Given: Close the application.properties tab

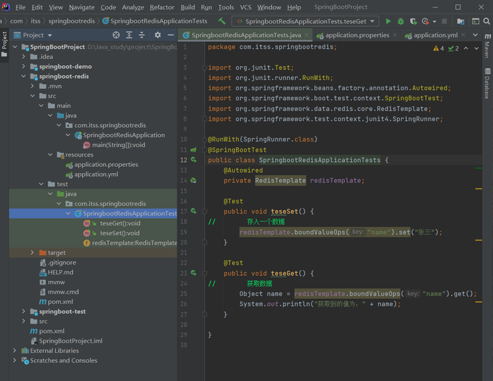Looking at the screenshot, I should click(396, 35).
